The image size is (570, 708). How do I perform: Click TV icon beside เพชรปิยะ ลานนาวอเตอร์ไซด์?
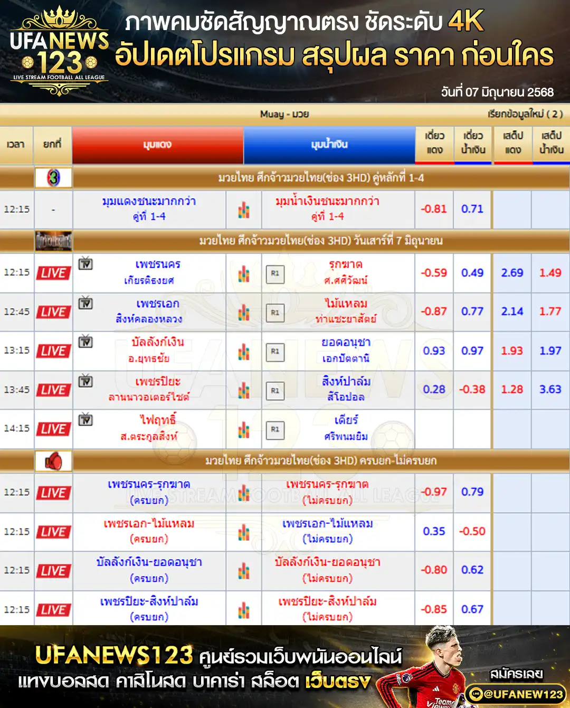(85, 381)
